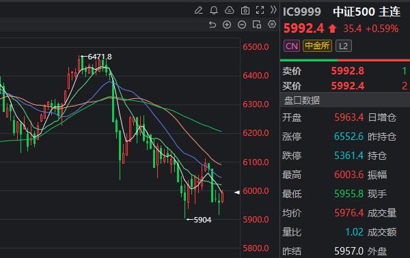Click the L2 level badge
410x258 pixels.
coord(343,46)
